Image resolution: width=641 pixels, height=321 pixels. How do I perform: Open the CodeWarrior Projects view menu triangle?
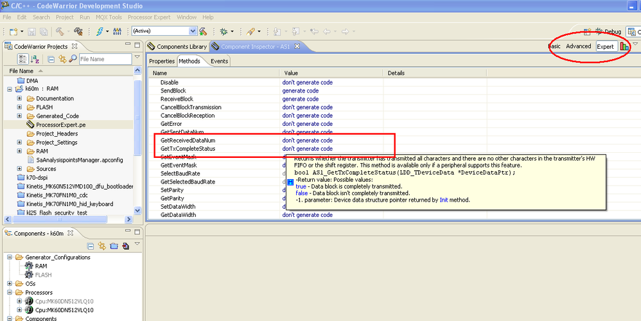(137, 57)
